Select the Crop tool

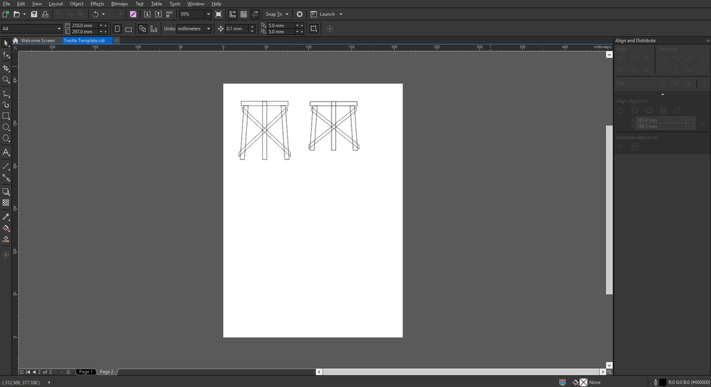pyautogui.click(x=6, y=67)
